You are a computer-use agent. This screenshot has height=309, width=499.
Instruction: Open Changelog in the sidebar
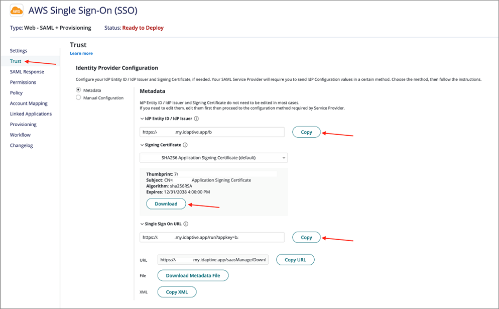click(21, 145)
